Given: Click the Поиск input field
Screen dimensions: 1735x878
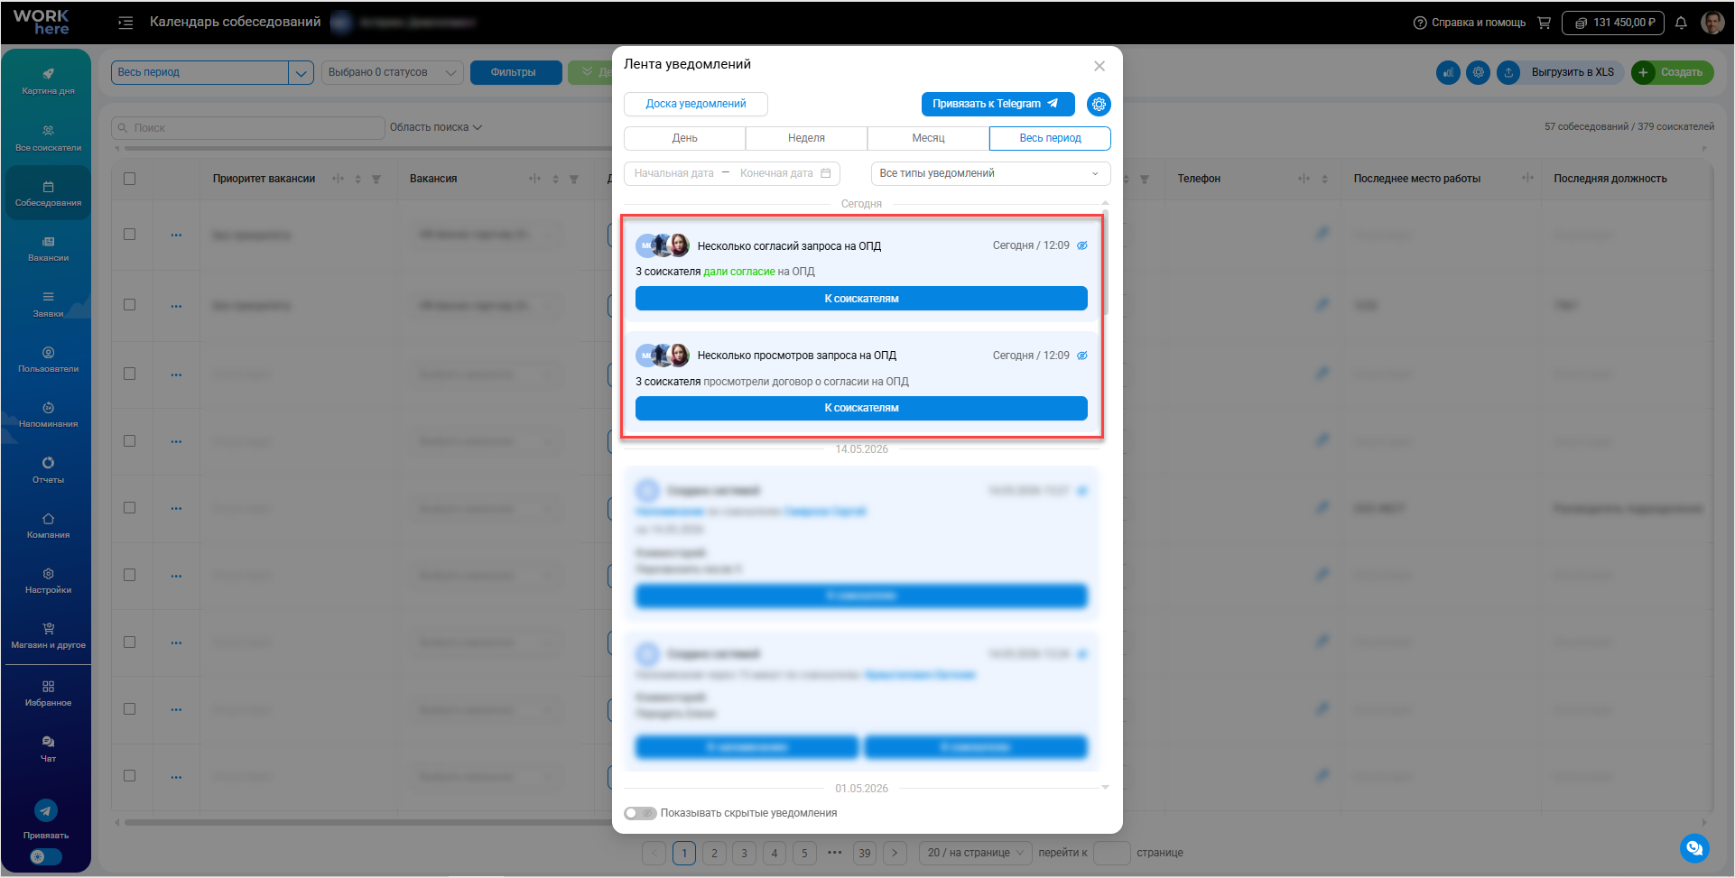Looking at the screenshot, I should coord(248,128).
